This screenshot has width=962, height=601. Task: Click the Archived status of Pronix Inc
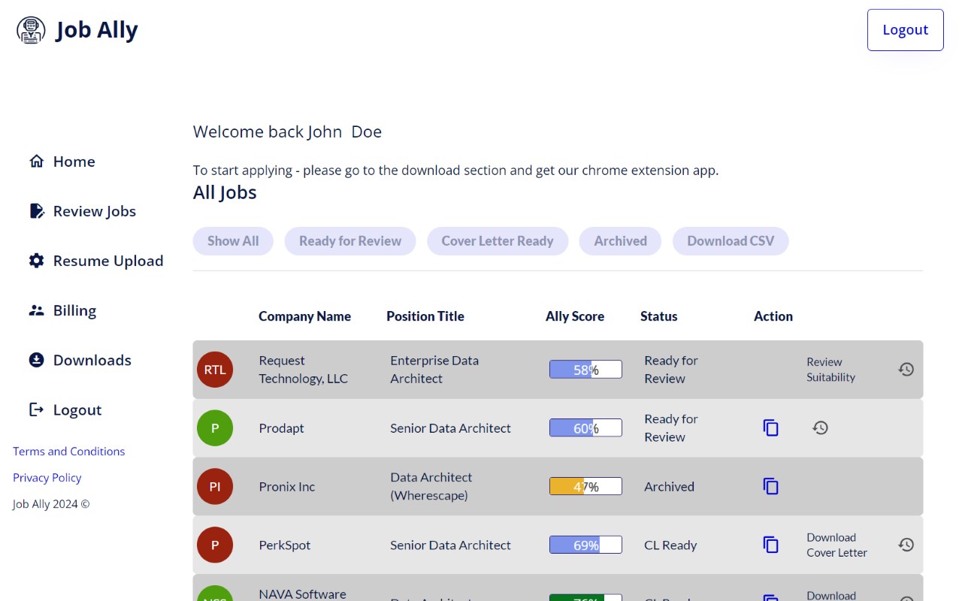[669, 487]
